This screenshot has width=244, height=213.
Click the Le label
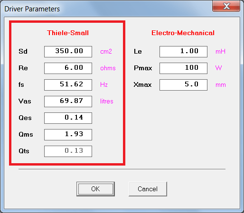(138, 52)
